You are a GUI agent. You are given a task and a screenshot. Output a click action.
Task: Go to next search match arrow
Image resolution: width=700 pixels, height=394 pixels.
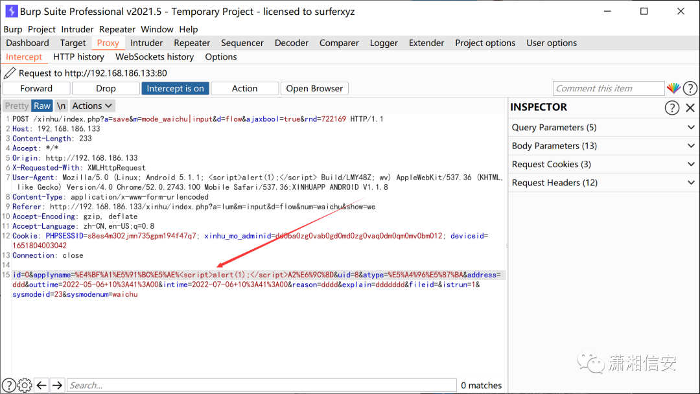click(57, 385)
